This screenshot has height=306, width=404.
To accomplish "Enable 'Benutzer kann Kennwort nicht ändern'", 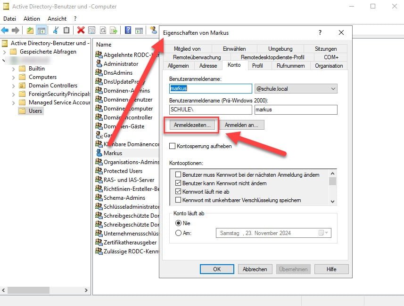I will pos(177,182).
